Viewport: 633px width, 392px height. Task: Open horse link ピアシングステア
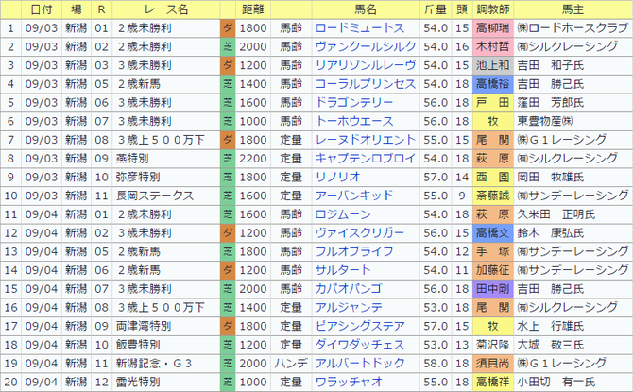pyautogui.click(x=360, y=326)
